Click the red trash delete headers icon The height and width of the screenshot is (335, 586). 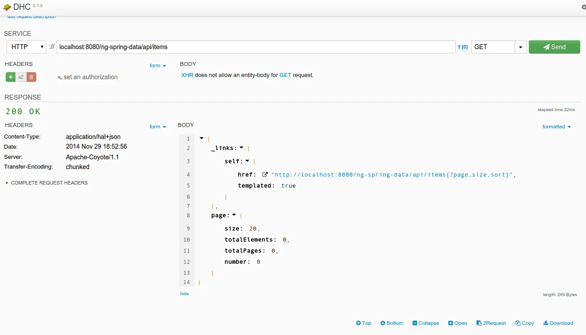click(31, 77)
